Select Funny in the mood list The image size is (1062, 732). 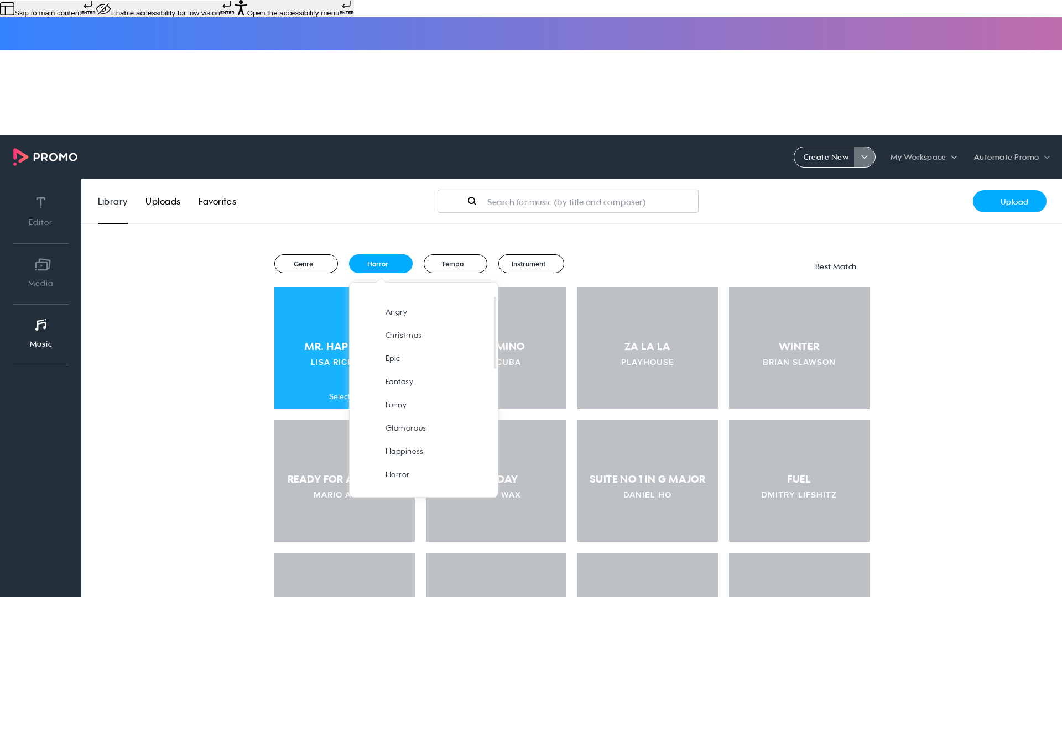396,405
